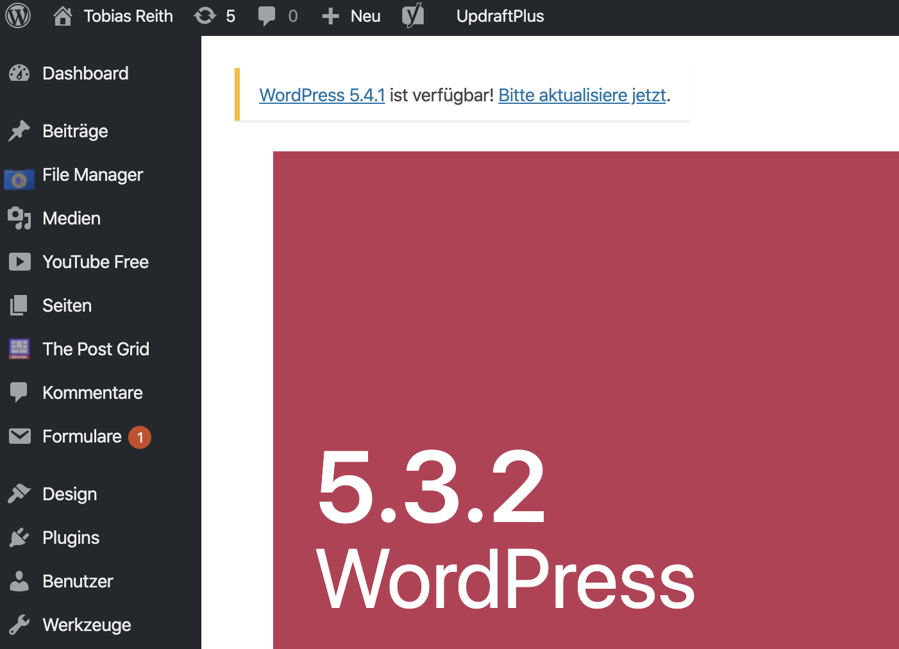Open the Medien library menu
The width and height of the screenshot is (899, 649).
pos(71,218)
